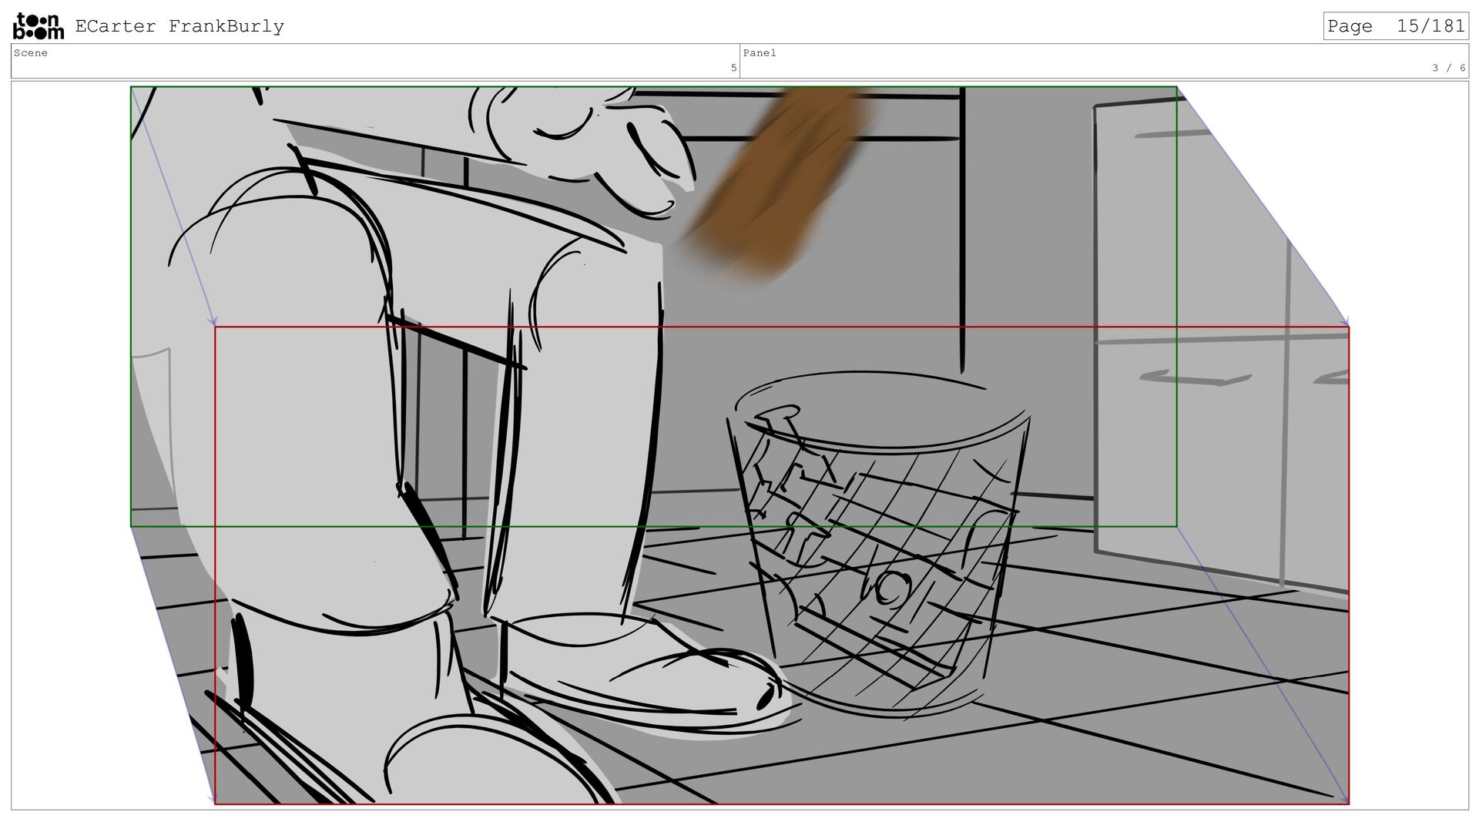Click the 'Scene' header label
1479x832 pixels.
[x=31, y=53]
